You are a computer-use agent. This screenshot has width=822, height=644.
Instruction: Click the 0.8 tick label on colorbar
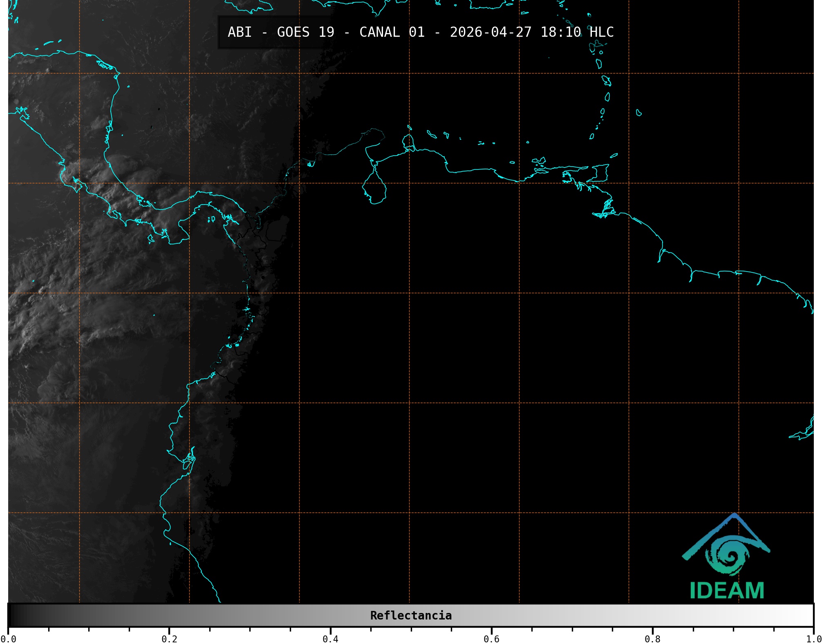(x=652, y=639)
